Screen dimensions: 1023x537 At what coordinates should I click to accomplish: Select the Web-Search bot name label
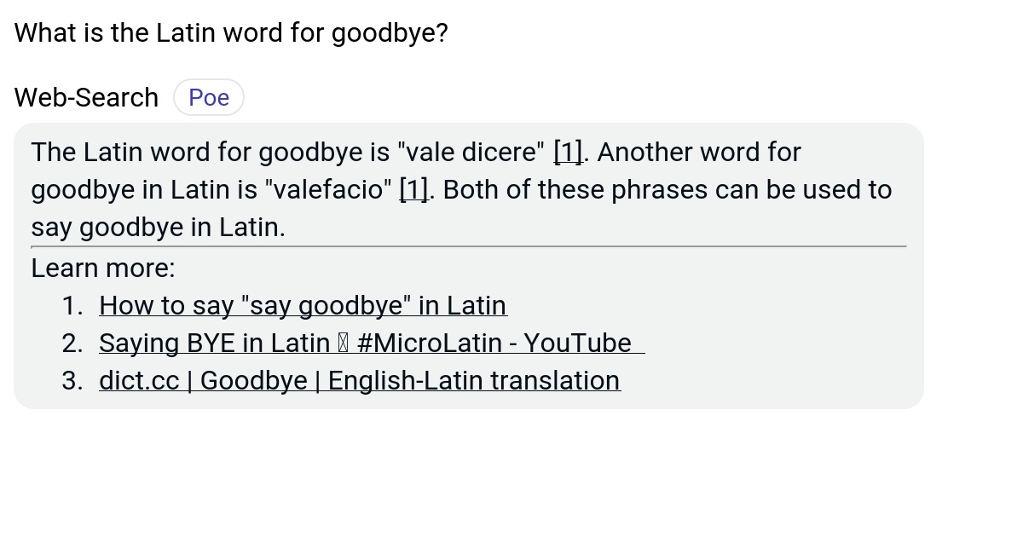[x=85, y=97]
